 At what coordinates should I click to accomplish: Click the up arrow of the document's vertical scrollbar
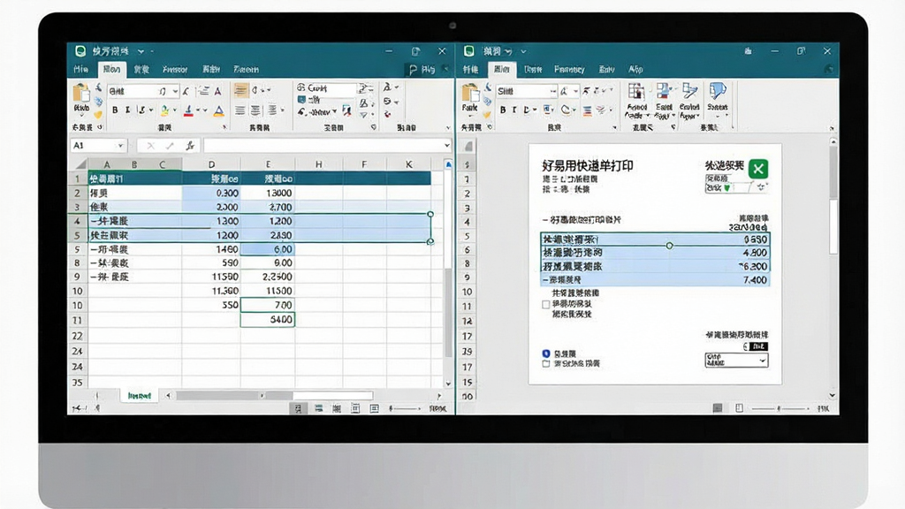pyautogui.click(x=833, y=141)
